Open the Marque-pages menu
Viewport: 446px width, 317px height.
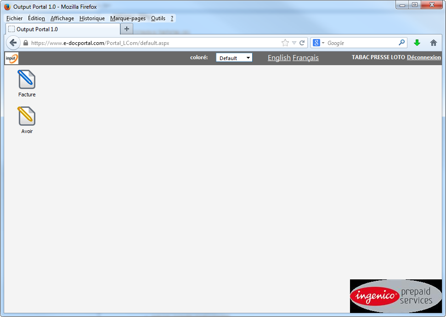(x=128, y=18)
